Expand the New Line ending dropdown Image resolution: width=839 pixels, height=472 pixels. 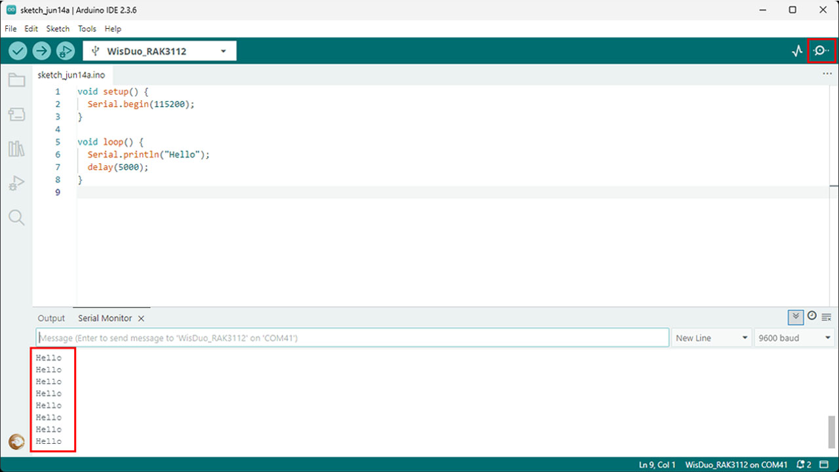click(711, 338)
